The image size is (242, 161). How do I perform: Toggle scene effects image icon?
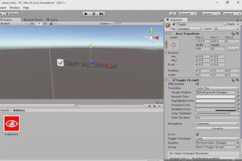(51, 23)
